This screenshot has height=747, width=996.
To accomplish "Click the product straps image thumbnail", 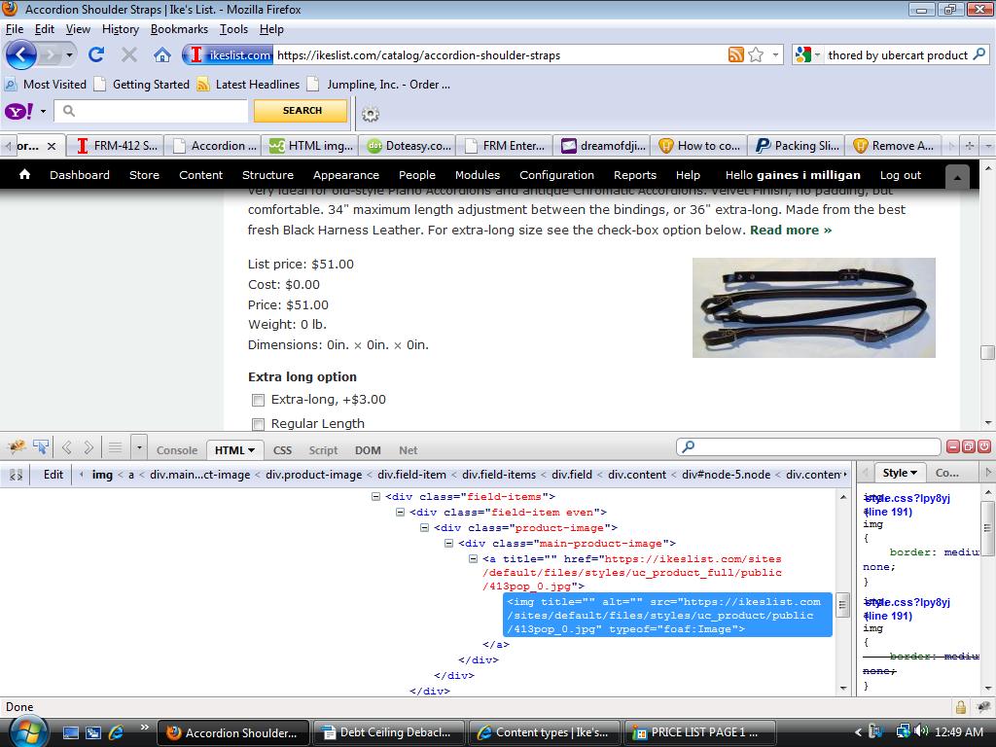I will [x=813, y=307].
